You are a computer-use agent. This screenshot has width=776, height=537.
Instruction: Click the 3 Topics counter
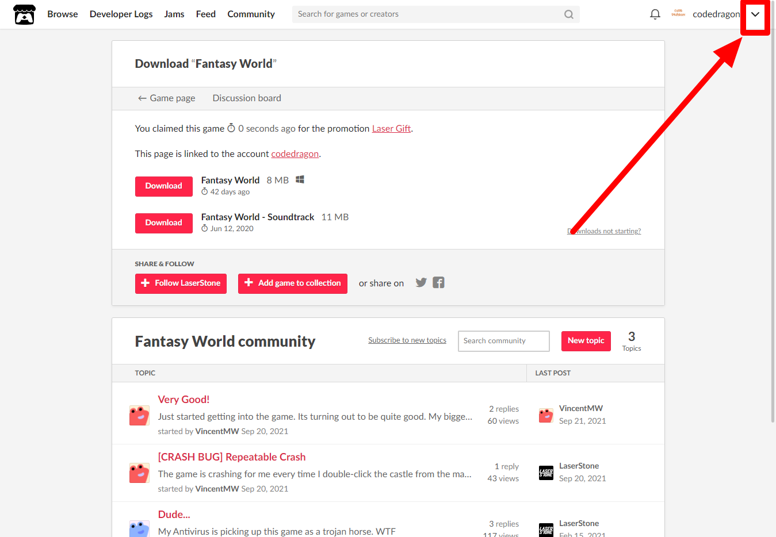(x=632, y=341)
